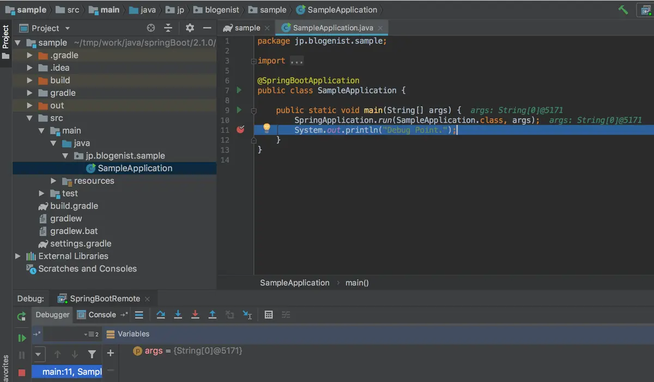Stop the debug session with the red square
The height and width of the screenshot is (382, 654).
coord(22,372)
